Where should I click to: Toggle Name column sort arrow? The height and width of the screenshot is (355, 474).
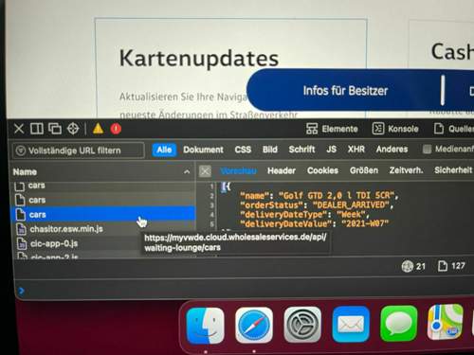click(187, 171)
